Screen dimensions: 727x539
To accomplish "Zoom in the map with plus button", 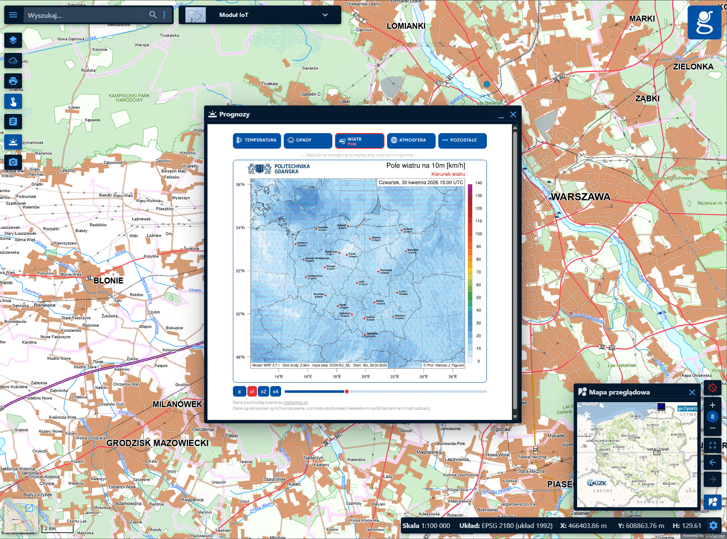I will (x=712, y=405).
